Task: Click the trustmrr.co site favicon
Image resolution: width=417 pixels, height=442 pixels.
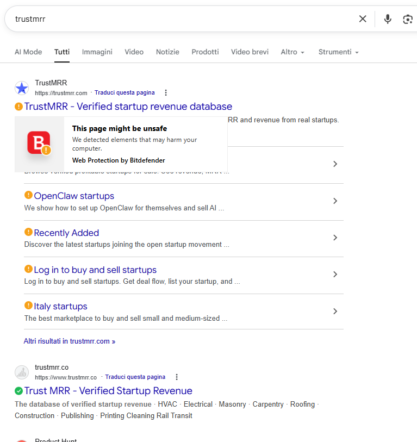Action: click(22, 372)
